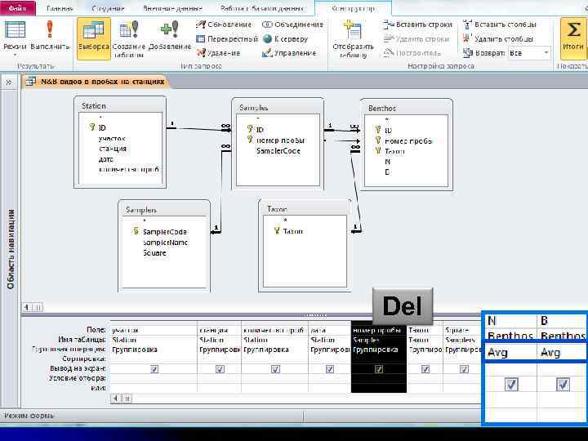Select the Объединение union query
588x441 pixels.
point(292,24)
